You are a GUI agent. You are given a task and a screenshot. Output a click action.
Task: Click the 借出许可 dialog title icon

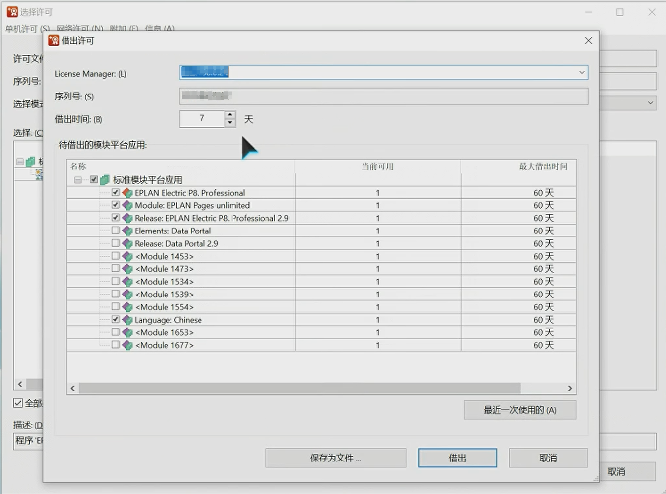pos(54,40)
